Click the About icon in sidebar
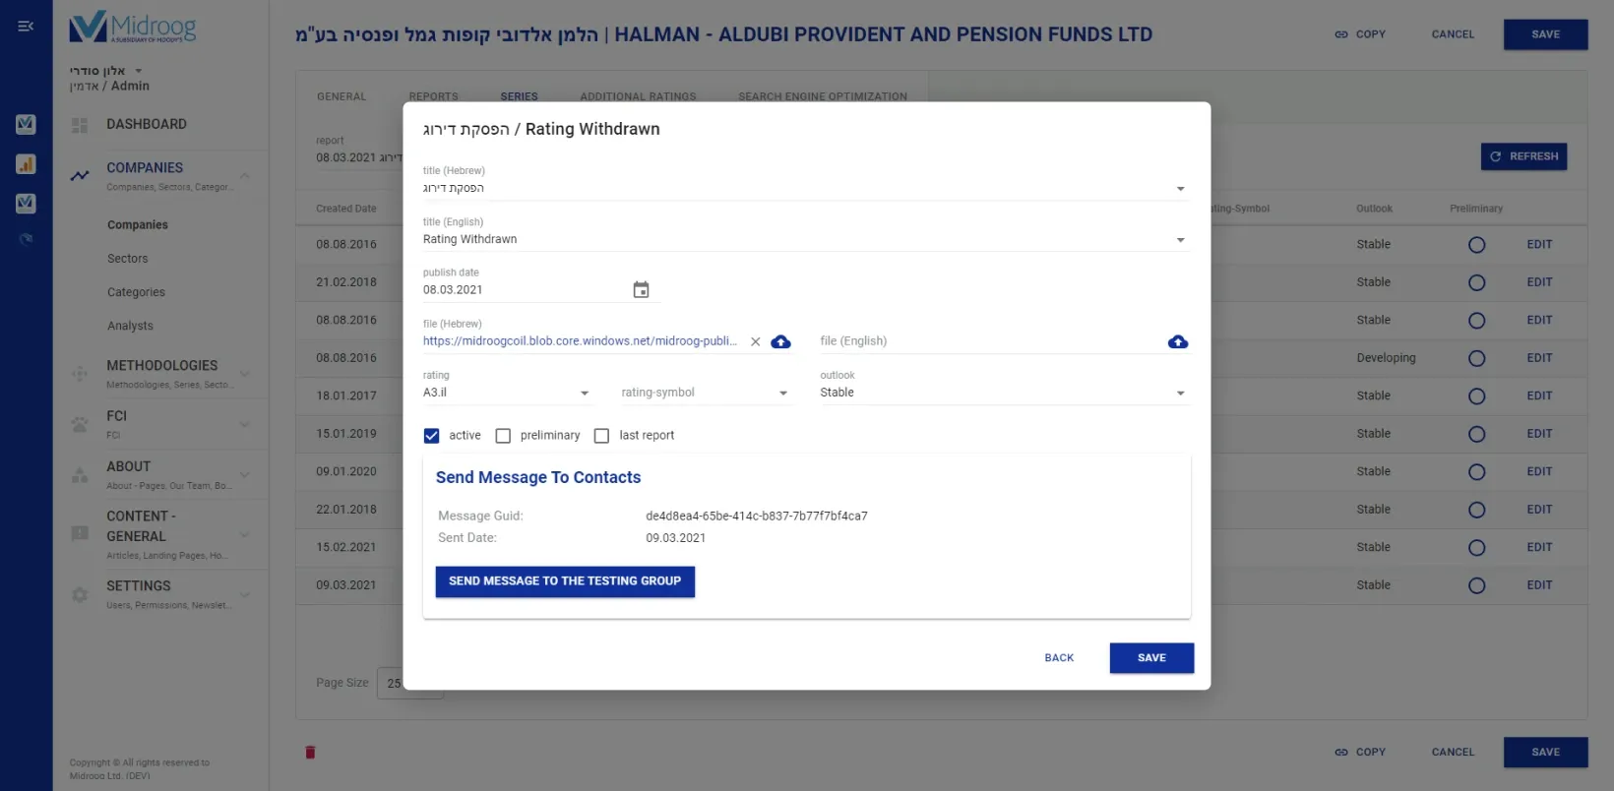 80,475
